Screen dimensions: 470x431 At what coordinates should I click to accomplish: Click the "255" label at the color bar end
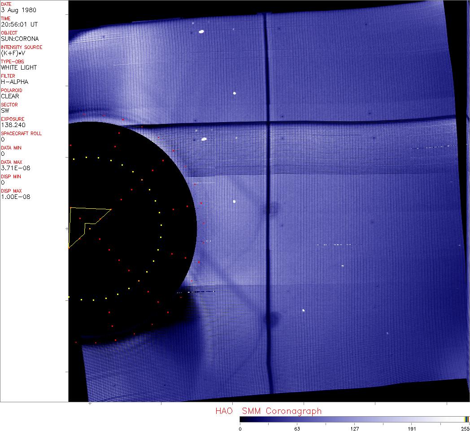pyautogui.click(x=464, y=428)
